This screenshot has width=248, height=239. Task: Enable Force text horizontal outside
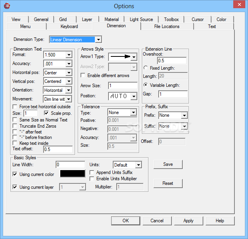click(x=15, y=107)
